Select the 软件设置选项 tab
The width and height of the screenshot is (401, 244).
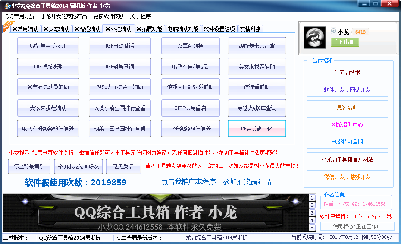point(219,29)
